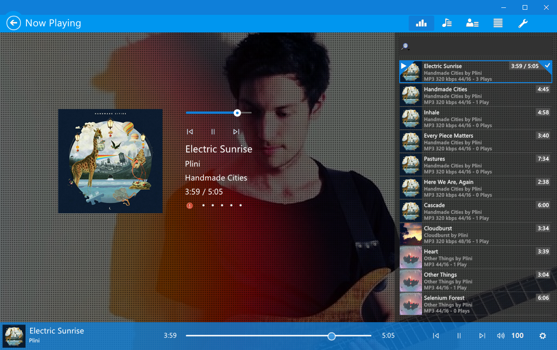Viewport: 557px width, 350px height.
Task: Click the red error alert badge
Action: point(189,205)
